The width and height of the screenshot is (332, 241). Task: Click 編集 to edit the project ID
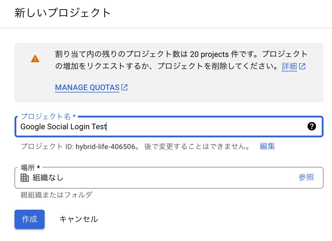tap(267, 146)
